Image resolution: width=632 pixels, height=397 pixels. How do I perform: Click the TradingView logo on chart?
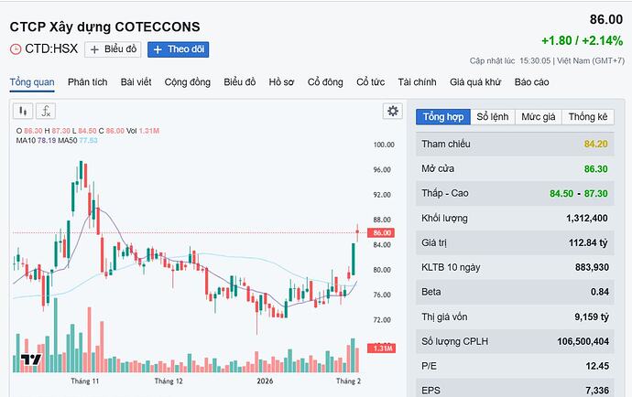(x=31, y=359)
